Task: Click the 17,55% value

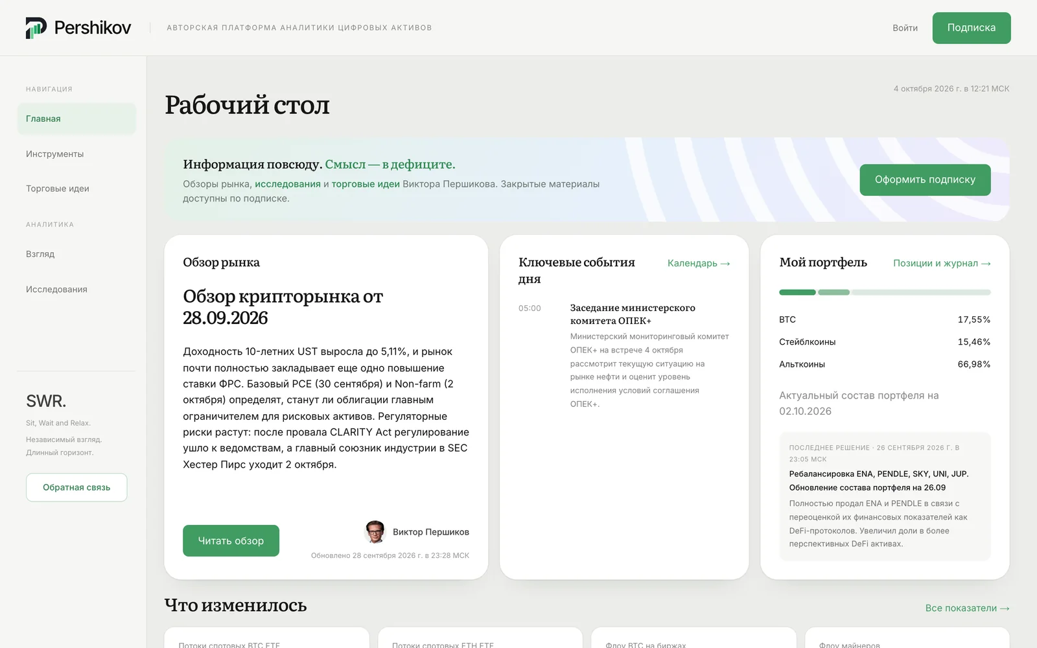Action: pyautogui.click(x=974, y=319)
